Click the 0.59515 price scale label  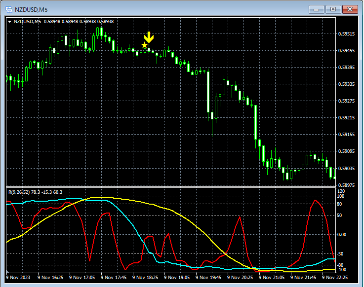click(346, 34)
